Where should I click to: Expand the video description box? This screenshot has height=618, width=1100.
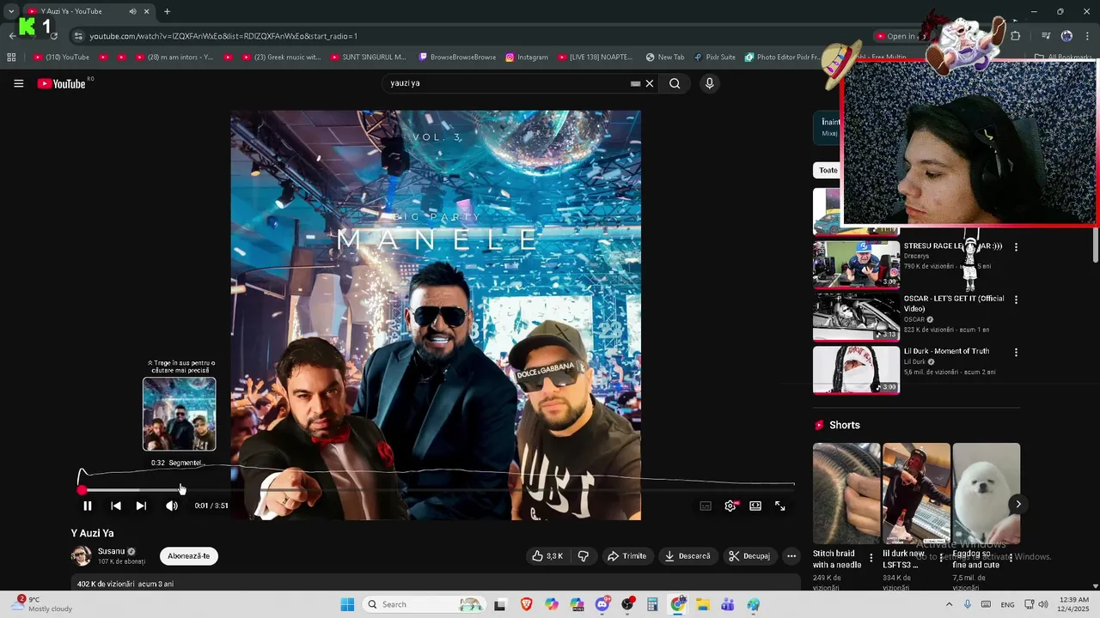point(436,584)
